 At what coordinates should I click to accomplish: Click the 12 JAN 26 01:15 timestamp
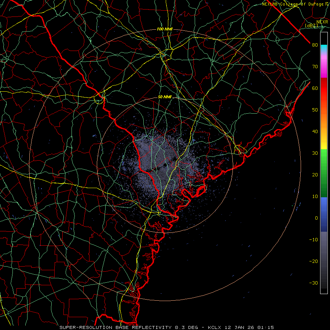[x=249, y=327]
